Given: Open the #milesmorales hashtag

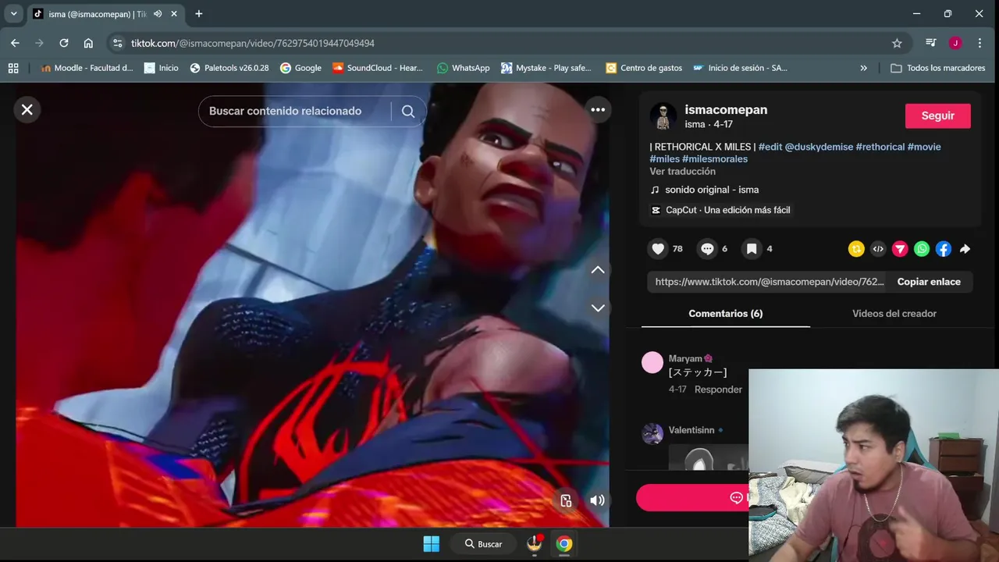Looking at the screenshot, I should click(x=715, y=159).
